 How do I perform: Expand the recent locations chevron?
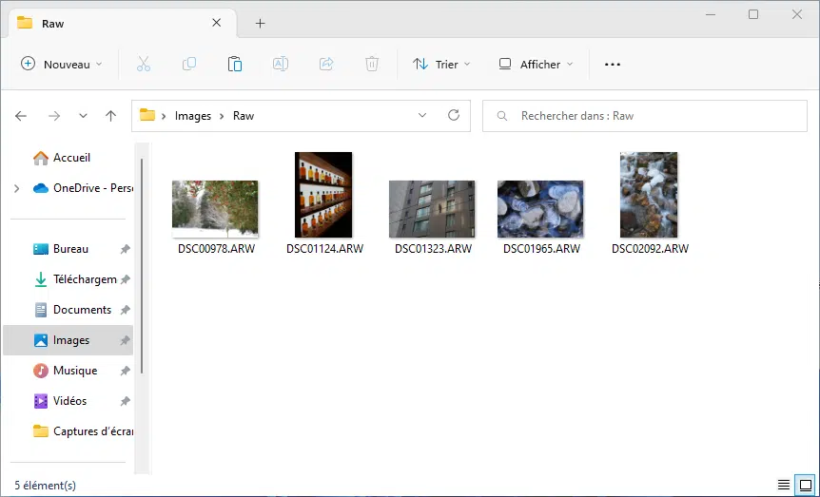coord(83,116)
